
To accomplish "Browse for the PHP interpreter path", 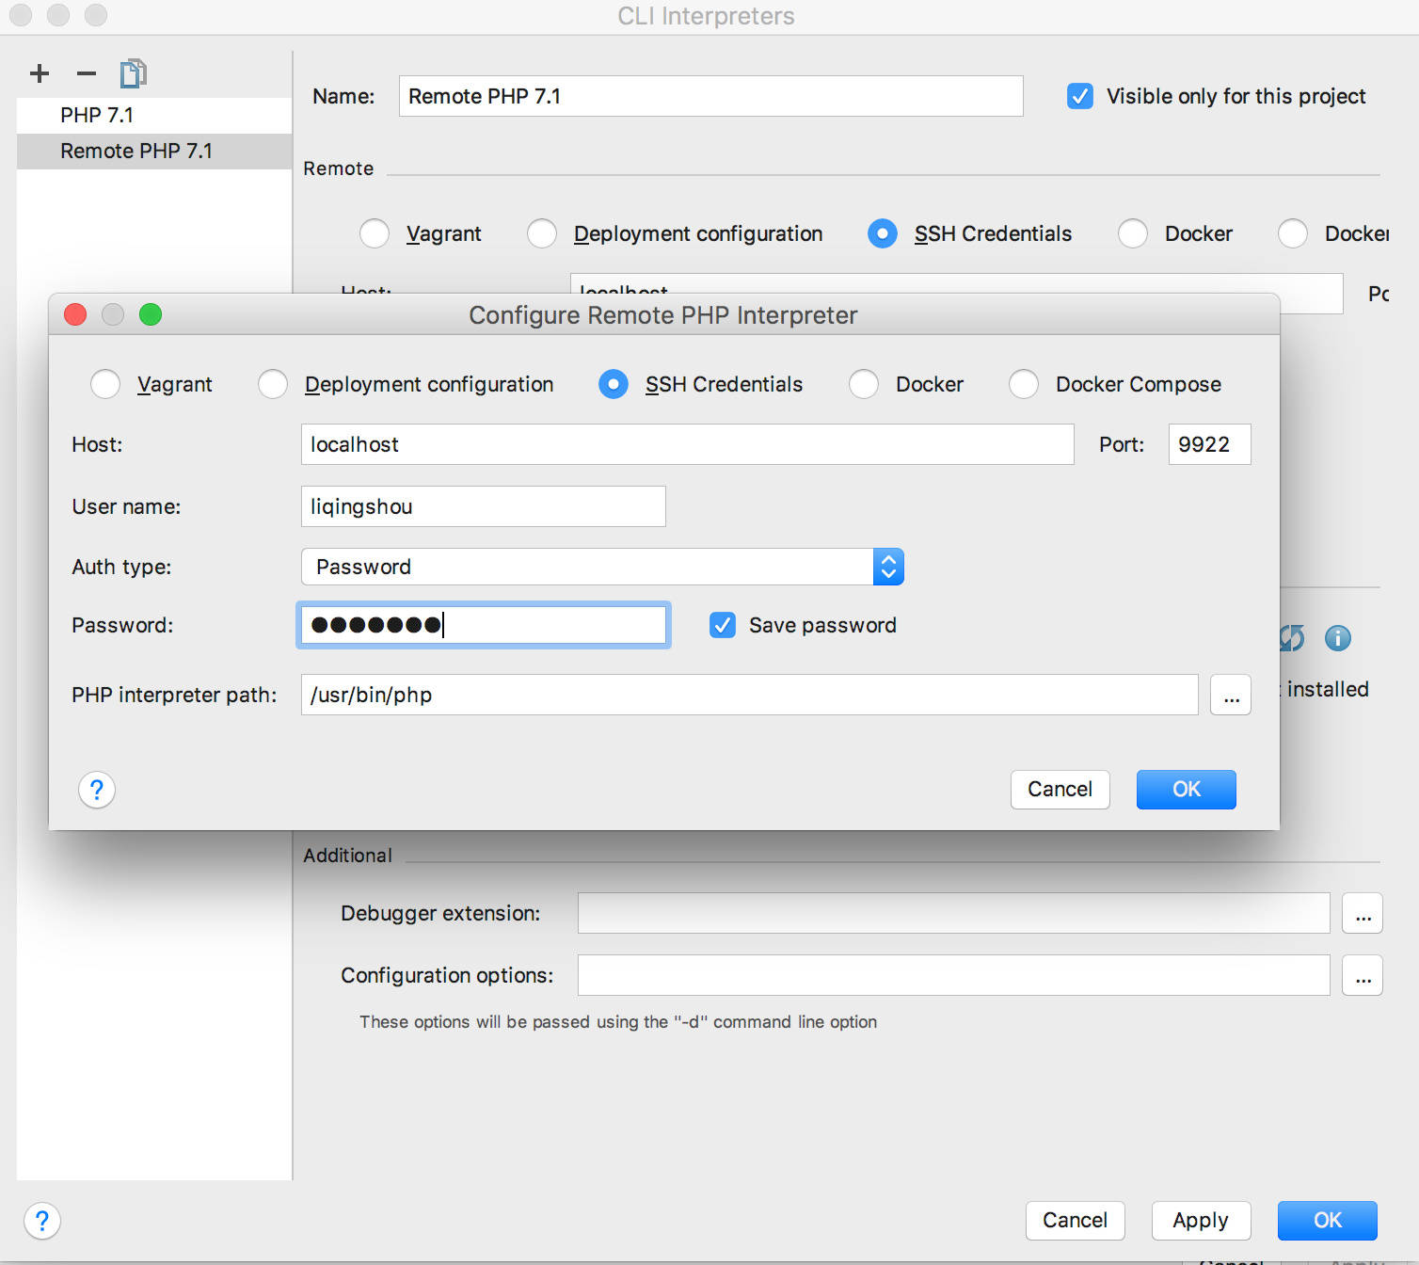I will pos(1231,695).
